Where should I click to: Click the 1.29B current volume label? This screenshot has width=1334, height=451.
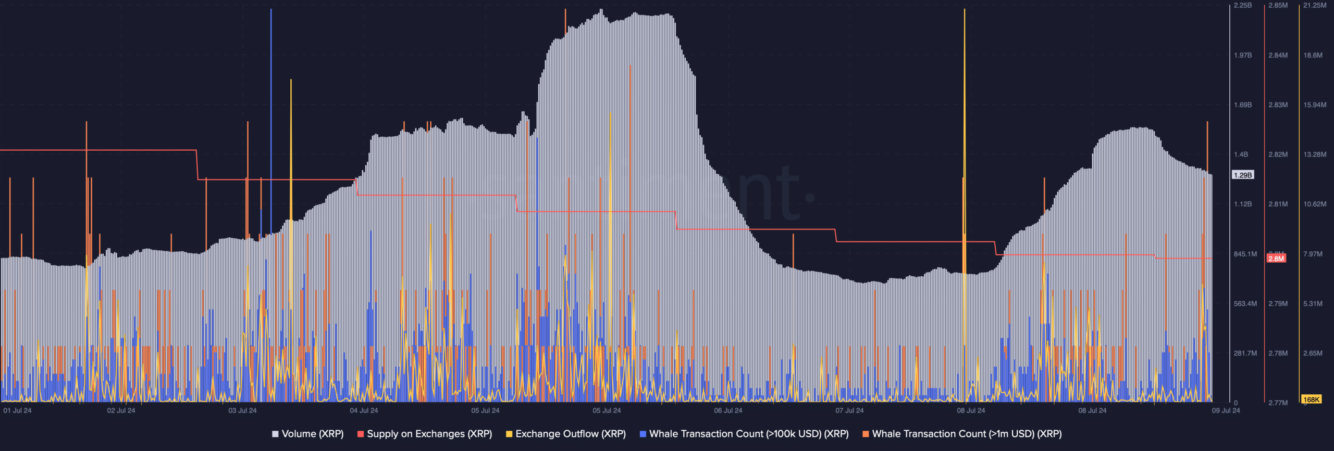tap(1243, 175)
